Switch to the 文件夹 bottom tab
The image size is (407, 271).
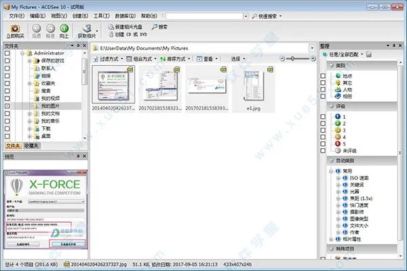(13, 146)
